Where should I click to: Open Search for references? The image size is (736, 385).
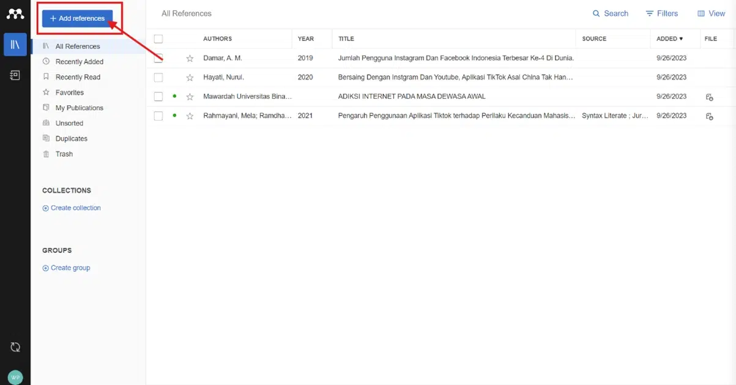click(x=610, y=13)
